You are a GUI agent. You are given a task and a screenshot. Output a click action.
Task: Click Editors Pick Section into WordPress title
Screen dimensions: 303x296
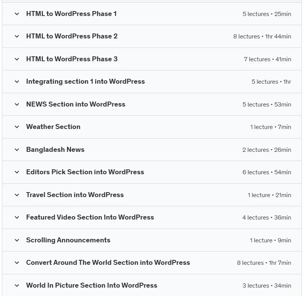[x=85, y=172]
